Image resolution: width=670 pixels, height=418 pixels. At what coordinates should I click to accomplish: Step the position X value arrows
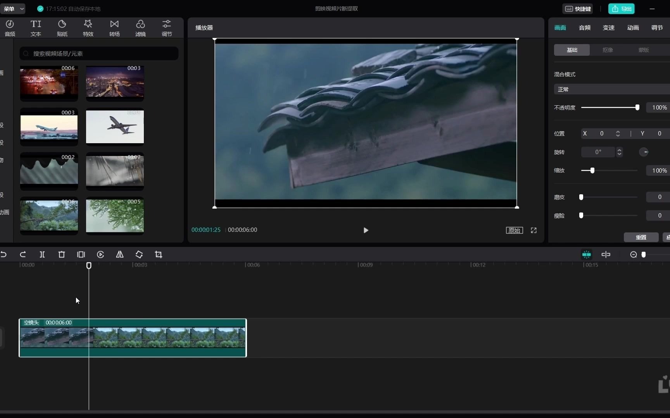pyautogui.click(x=618, y=134)
